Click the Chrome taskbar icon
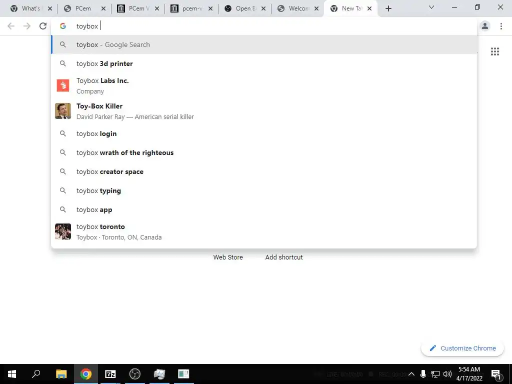Image resolution: width=512 pixels, height=384 pixels. (85, 374)
